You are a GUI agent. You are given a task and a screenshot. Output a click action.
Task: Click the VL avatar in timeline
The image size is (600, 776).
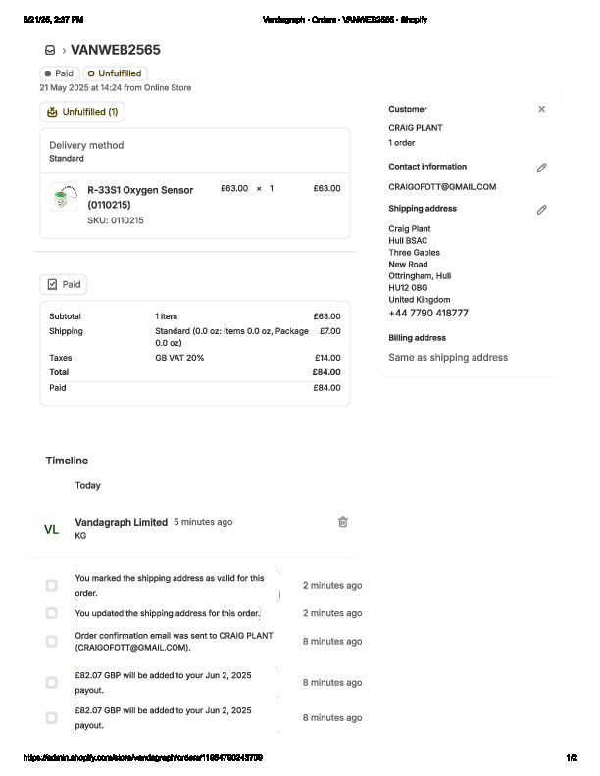pyautogui.click(x=52, y=529)
